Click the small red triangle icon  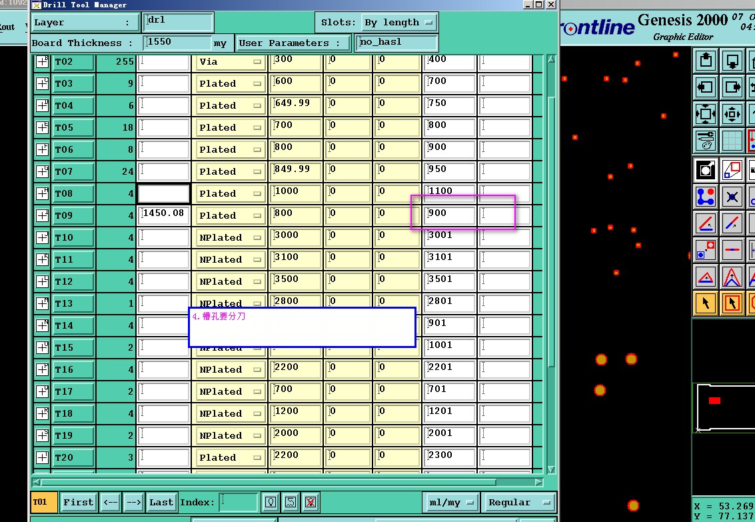click(x=706, y=277)
